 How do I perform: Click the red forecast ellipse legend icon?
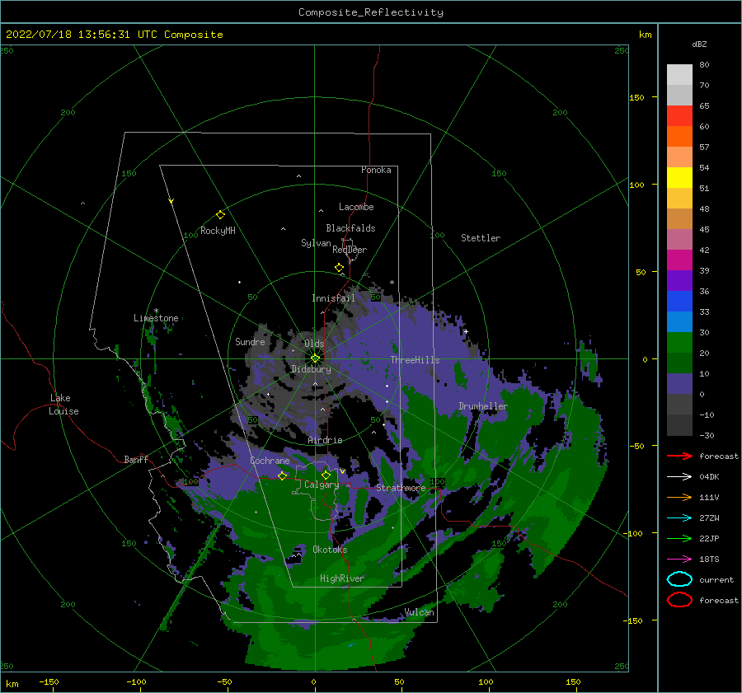click(x=679, y=600)
